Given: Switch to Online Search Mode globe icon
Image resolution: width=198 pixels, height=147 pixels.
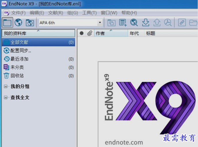Looking at the screenshot, I should 18,22.
